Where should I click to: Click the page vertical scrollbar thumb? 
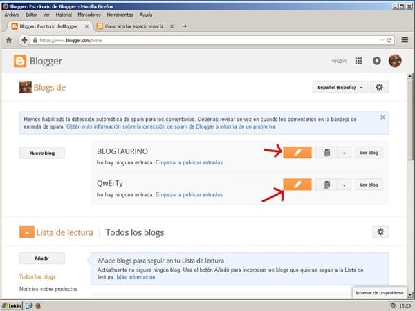[410, 120]
